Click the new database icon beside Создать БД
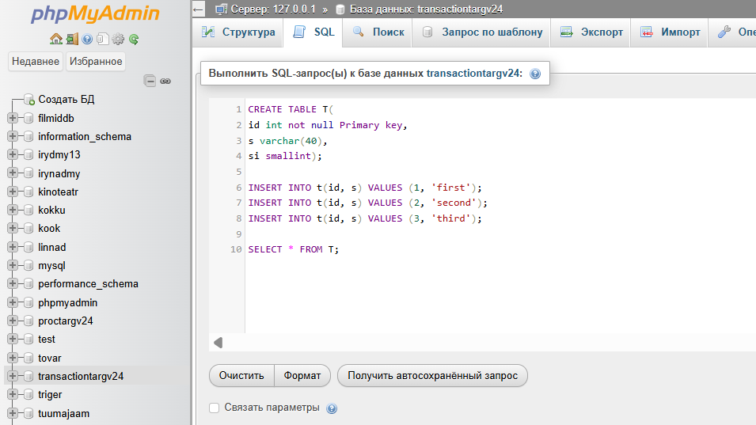 [x=29, y=99]
